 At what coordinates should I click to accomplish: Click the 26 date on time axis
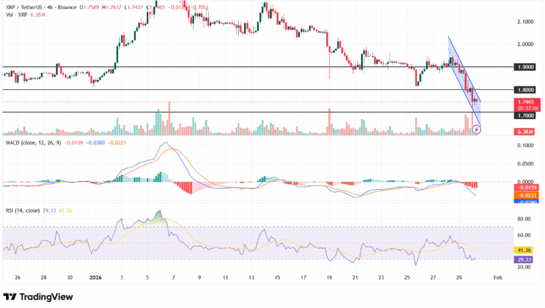click(18, 278)
